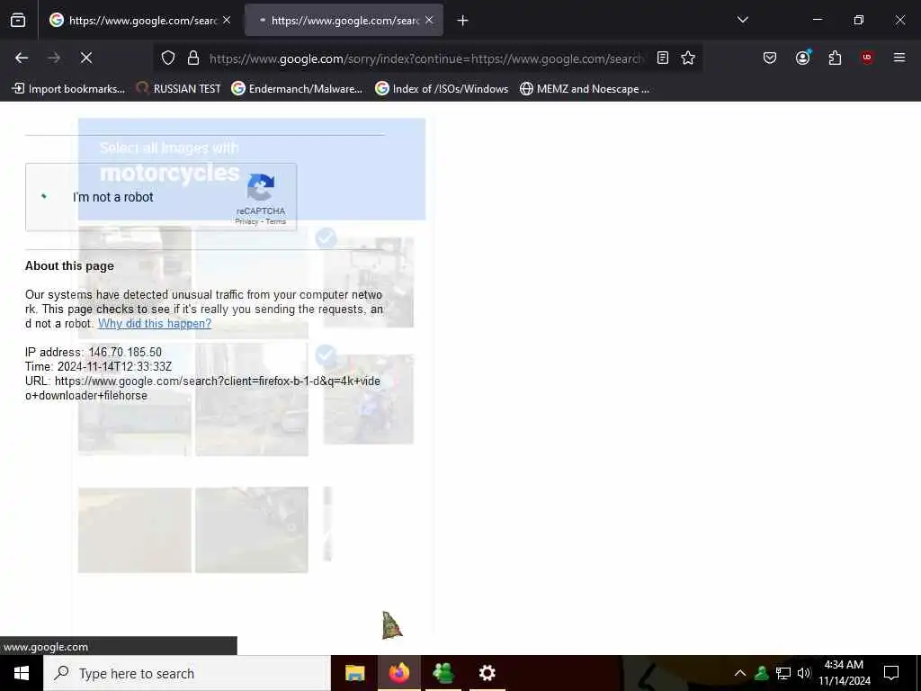This screenshot has width=921, height=691.
Task: Click the About this page heading
Action: 69,265
